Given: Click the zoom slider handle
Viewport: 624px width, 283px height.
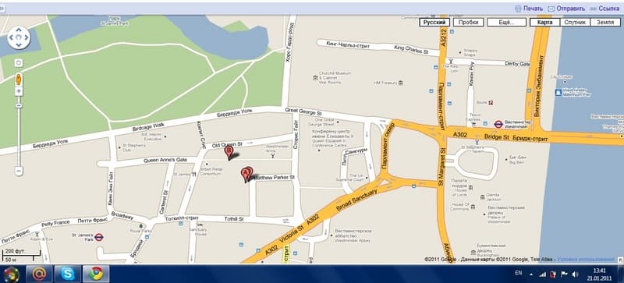Looking at the screenshot, I should 19,105.
